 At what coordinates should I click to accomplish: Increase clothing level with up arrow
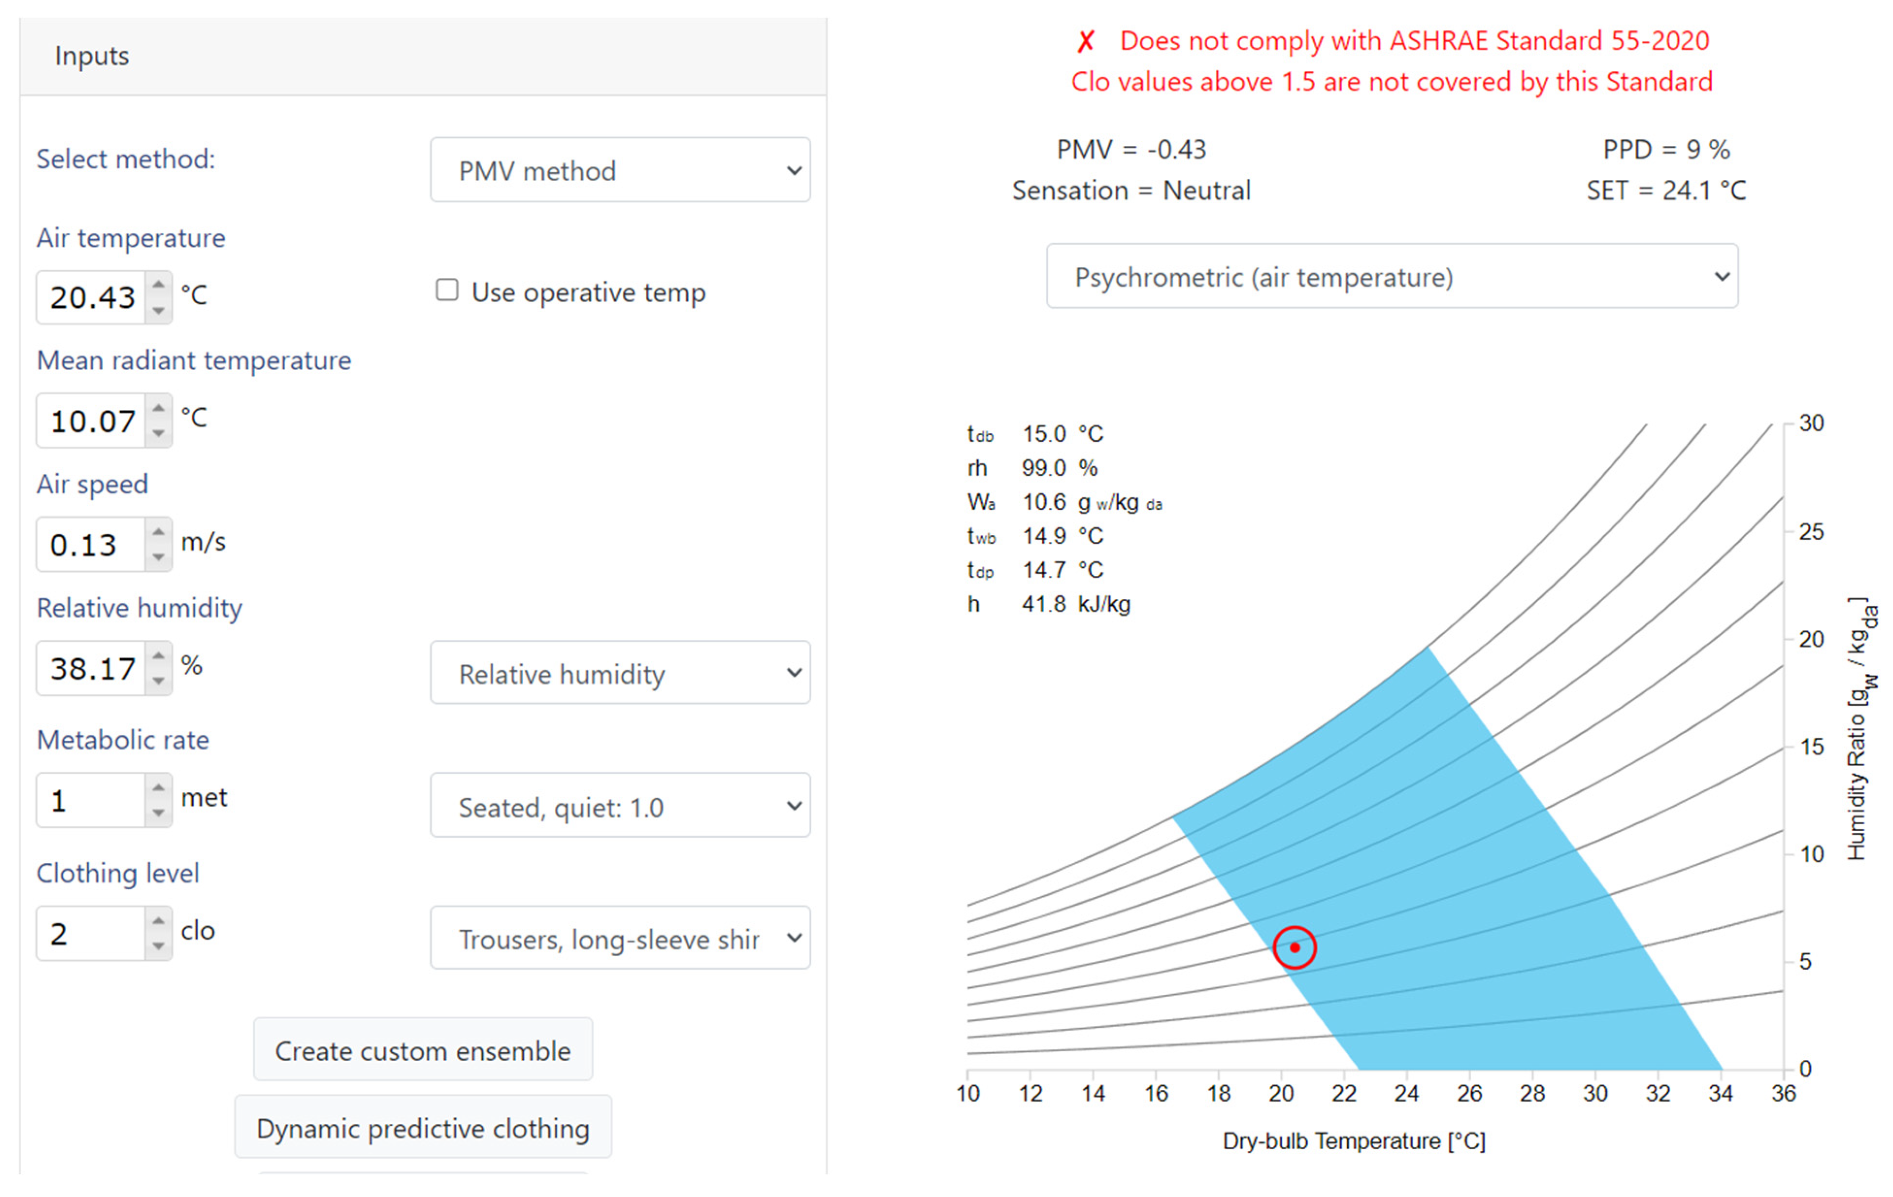click(159, 920)
